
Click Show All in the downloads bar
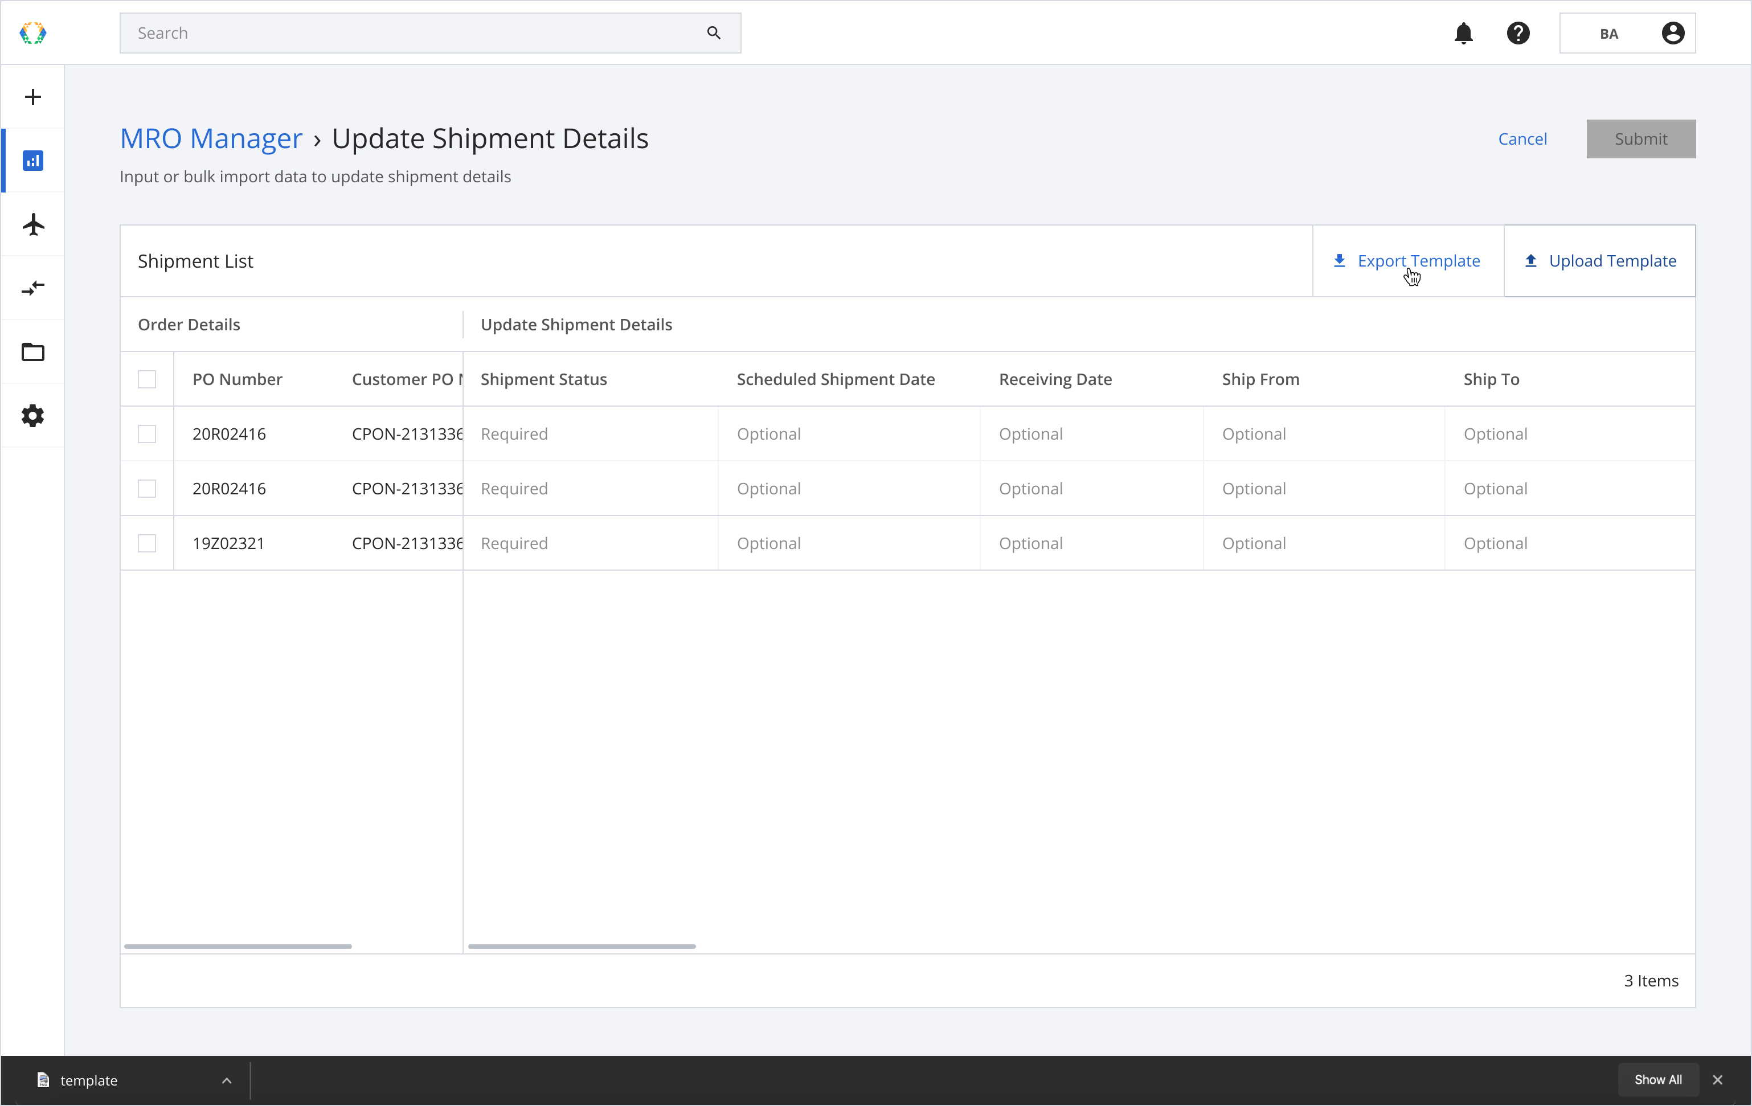(1658, 1080)
